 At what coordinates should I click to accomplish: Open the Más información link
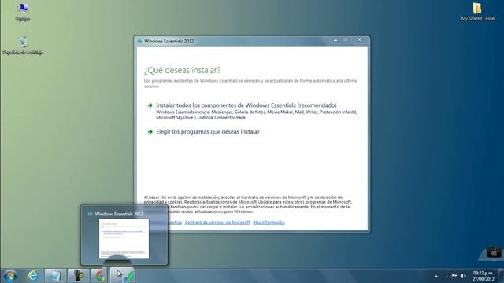point(269,222)
